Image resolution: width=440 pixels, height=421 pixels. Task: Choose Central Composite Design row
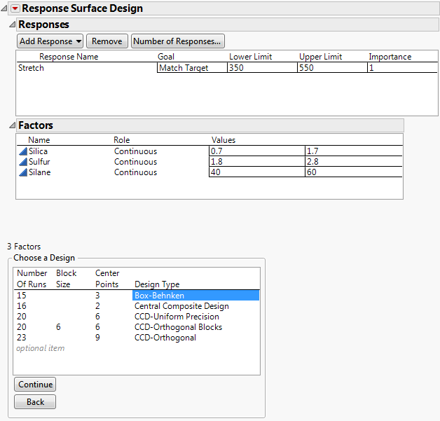click(x=181, y=306)
